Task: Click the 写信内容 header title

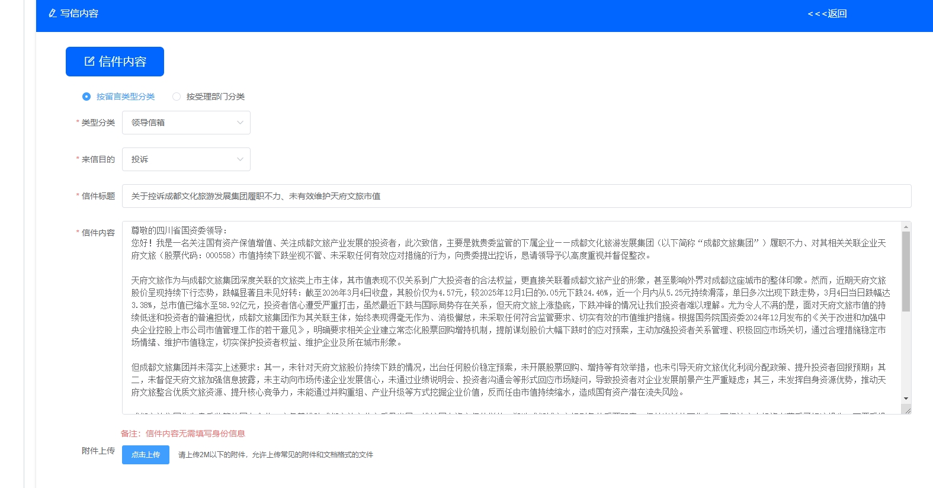Action: coord(79,13)
